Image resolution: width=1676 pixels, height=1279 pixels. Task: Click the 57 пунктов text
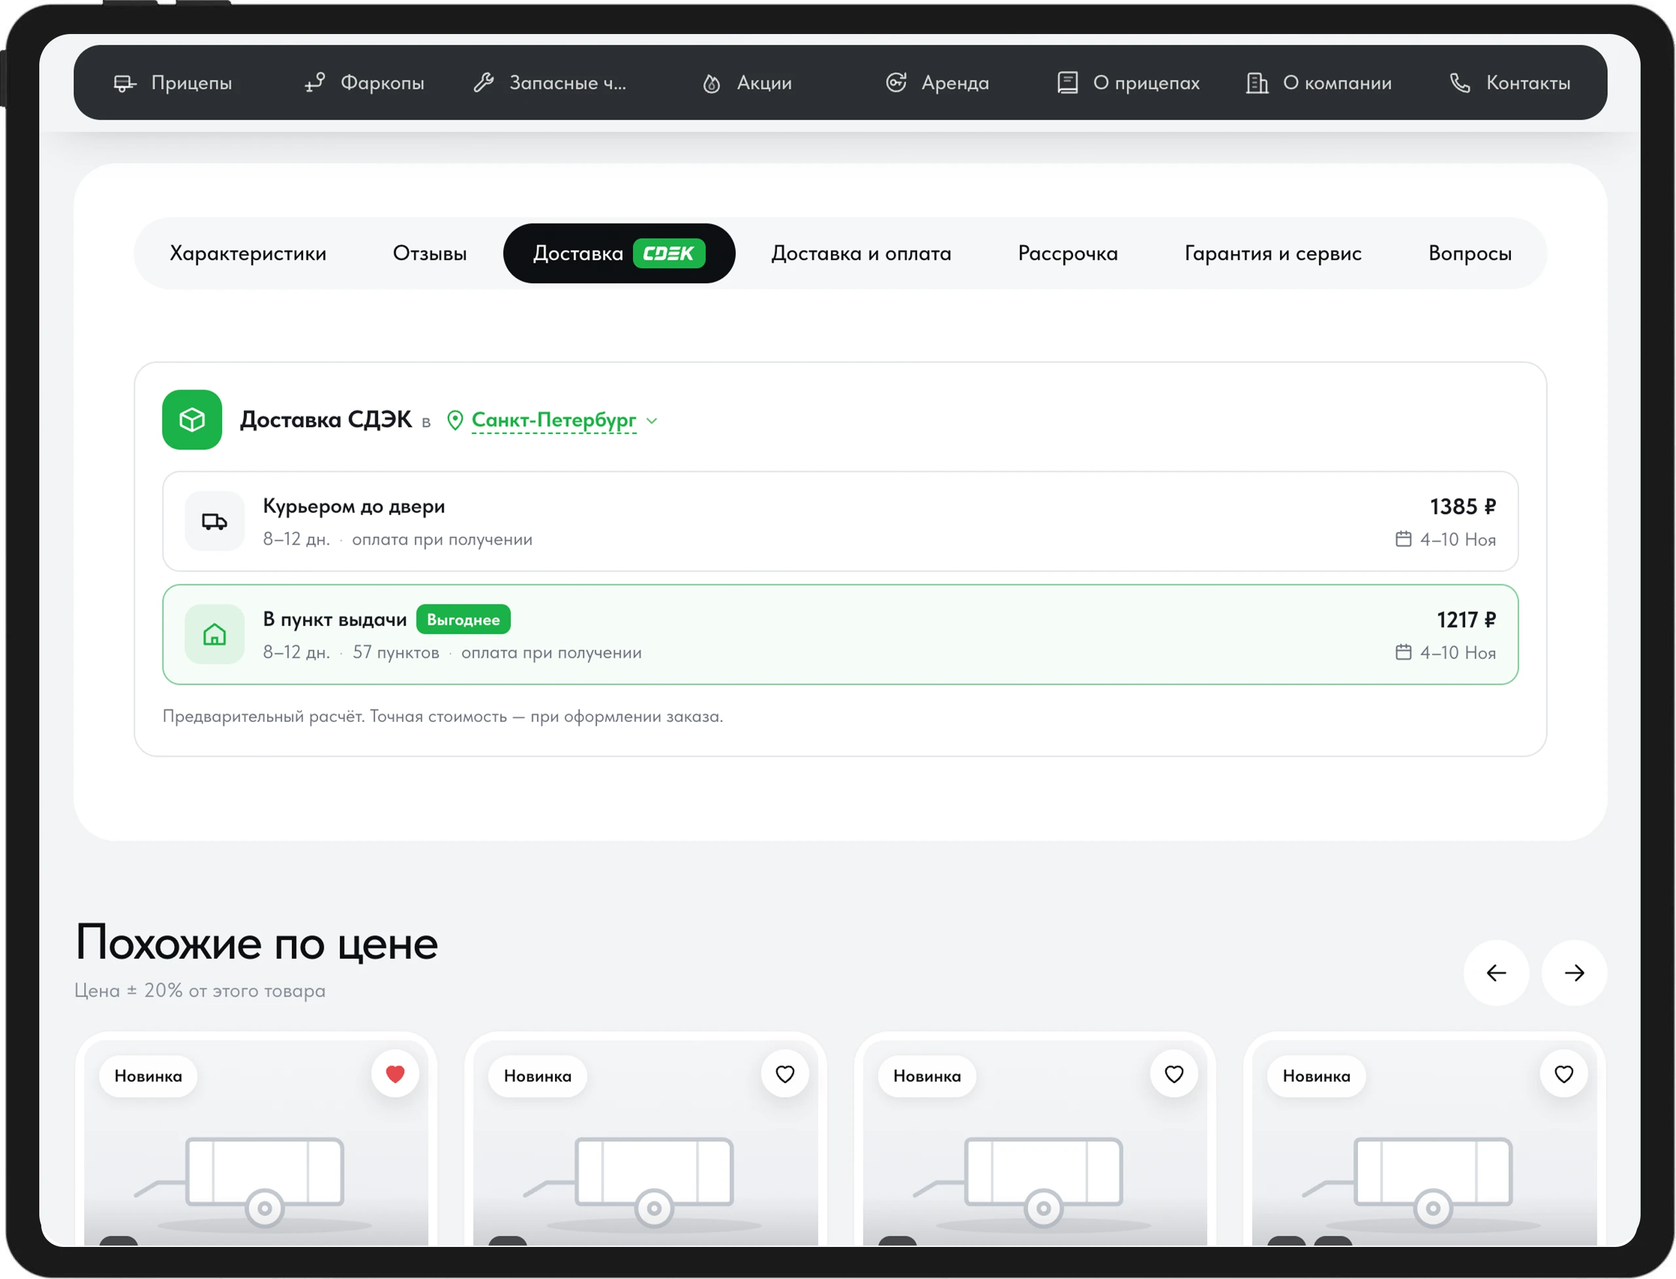click(396, 653)
